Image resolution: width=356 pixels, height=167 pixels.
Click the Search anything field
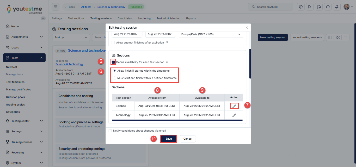click(270, 7)
